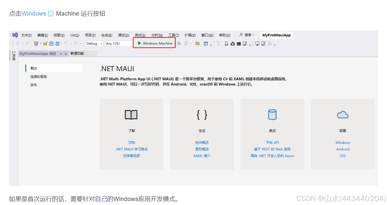This screenshot has width=387, height=205.
Task: Click the open file folder icon
Action: [x=45, y=43]
